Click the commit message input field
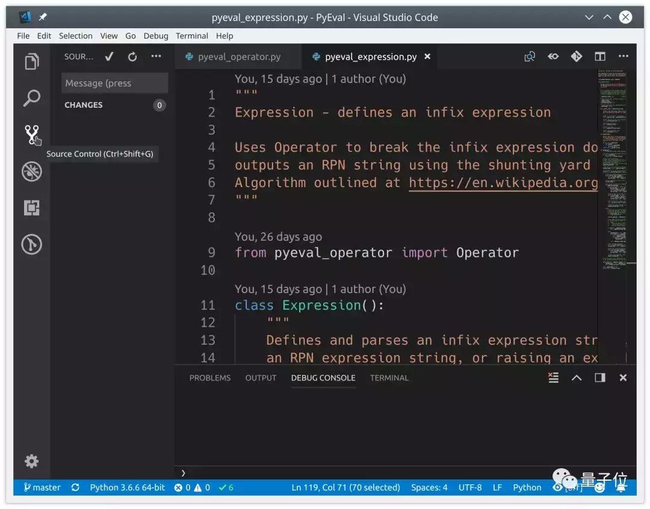650x509 pixels. click(114, 83)
